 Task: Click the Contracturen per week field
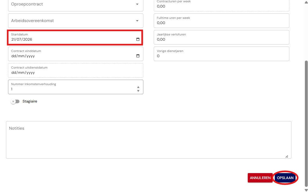tap(221, 5)
